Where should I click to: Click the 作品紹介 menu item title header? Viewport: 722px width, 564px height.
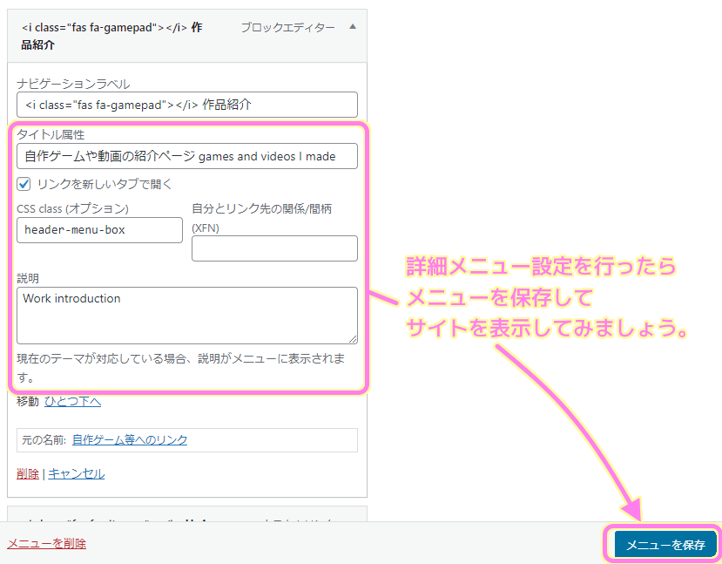pyautogui.click(x=111, y=36)
